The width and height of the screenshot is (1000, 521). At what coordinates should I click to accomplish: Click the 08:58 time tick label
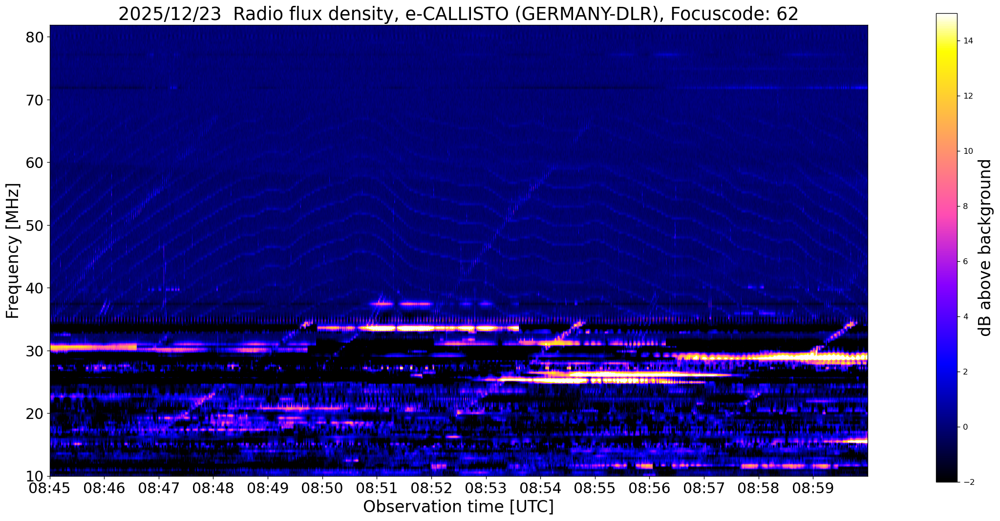759,488
